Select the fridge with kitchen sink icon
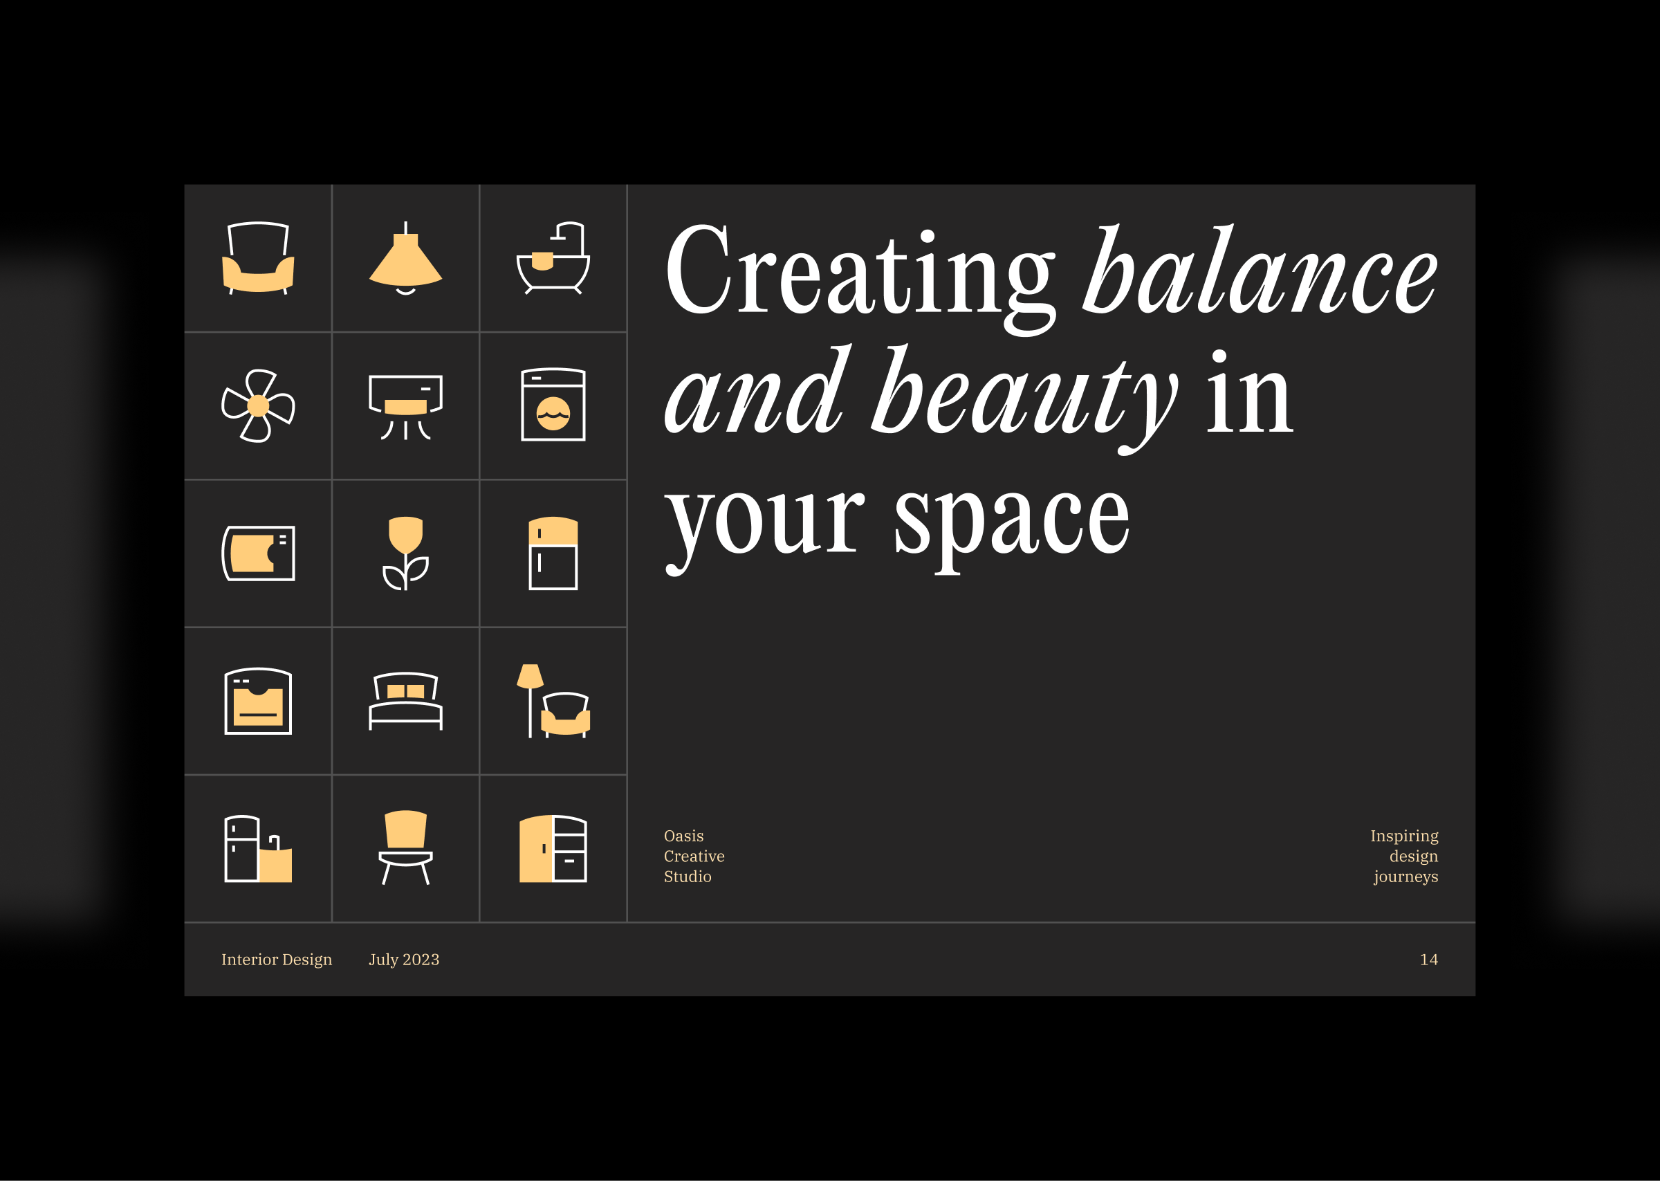Image resolution: width=1660 pixels, height=1181 pixels. coord(258,849)
